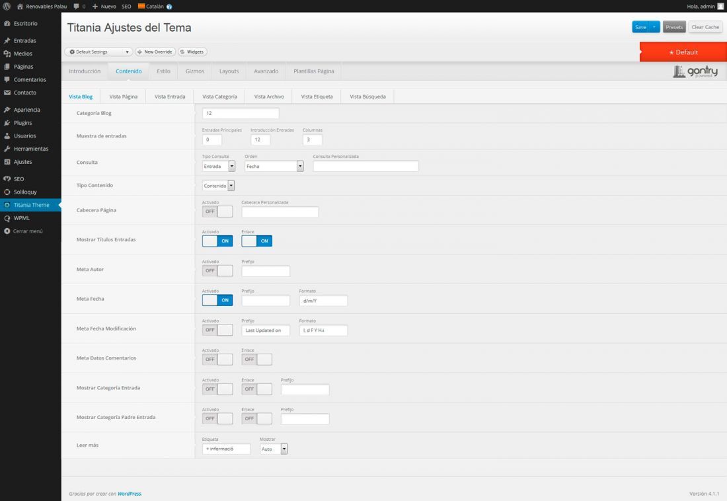Open Plantillas Página tab
Viewport: 727px width, 501px height.
[x=314, y=71]
